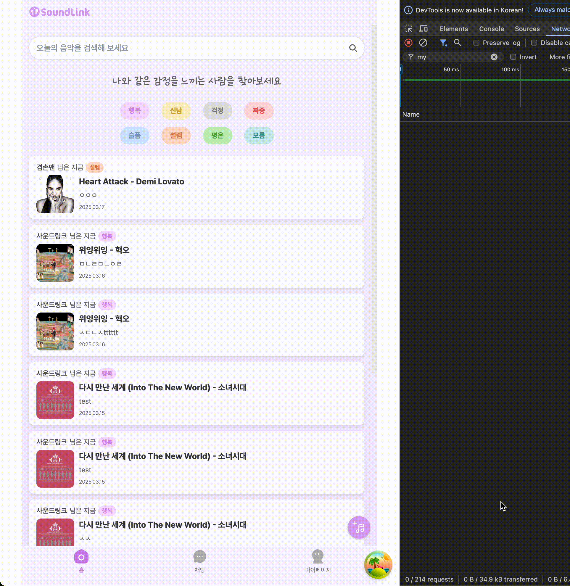
Task: Click the search magnifier icon in music search
Action: point(353,48)
